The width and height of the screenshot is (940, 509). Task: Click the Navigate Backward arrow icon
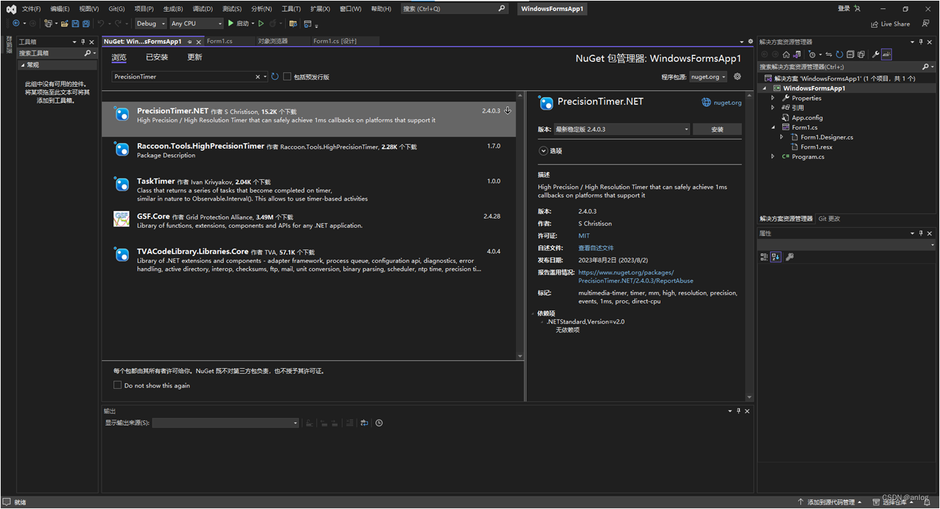[x=15, y=24]
